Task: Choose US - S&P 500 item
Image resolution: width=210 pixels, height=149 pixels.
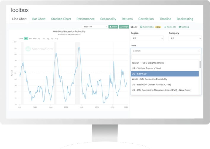Action: (165, 74)
